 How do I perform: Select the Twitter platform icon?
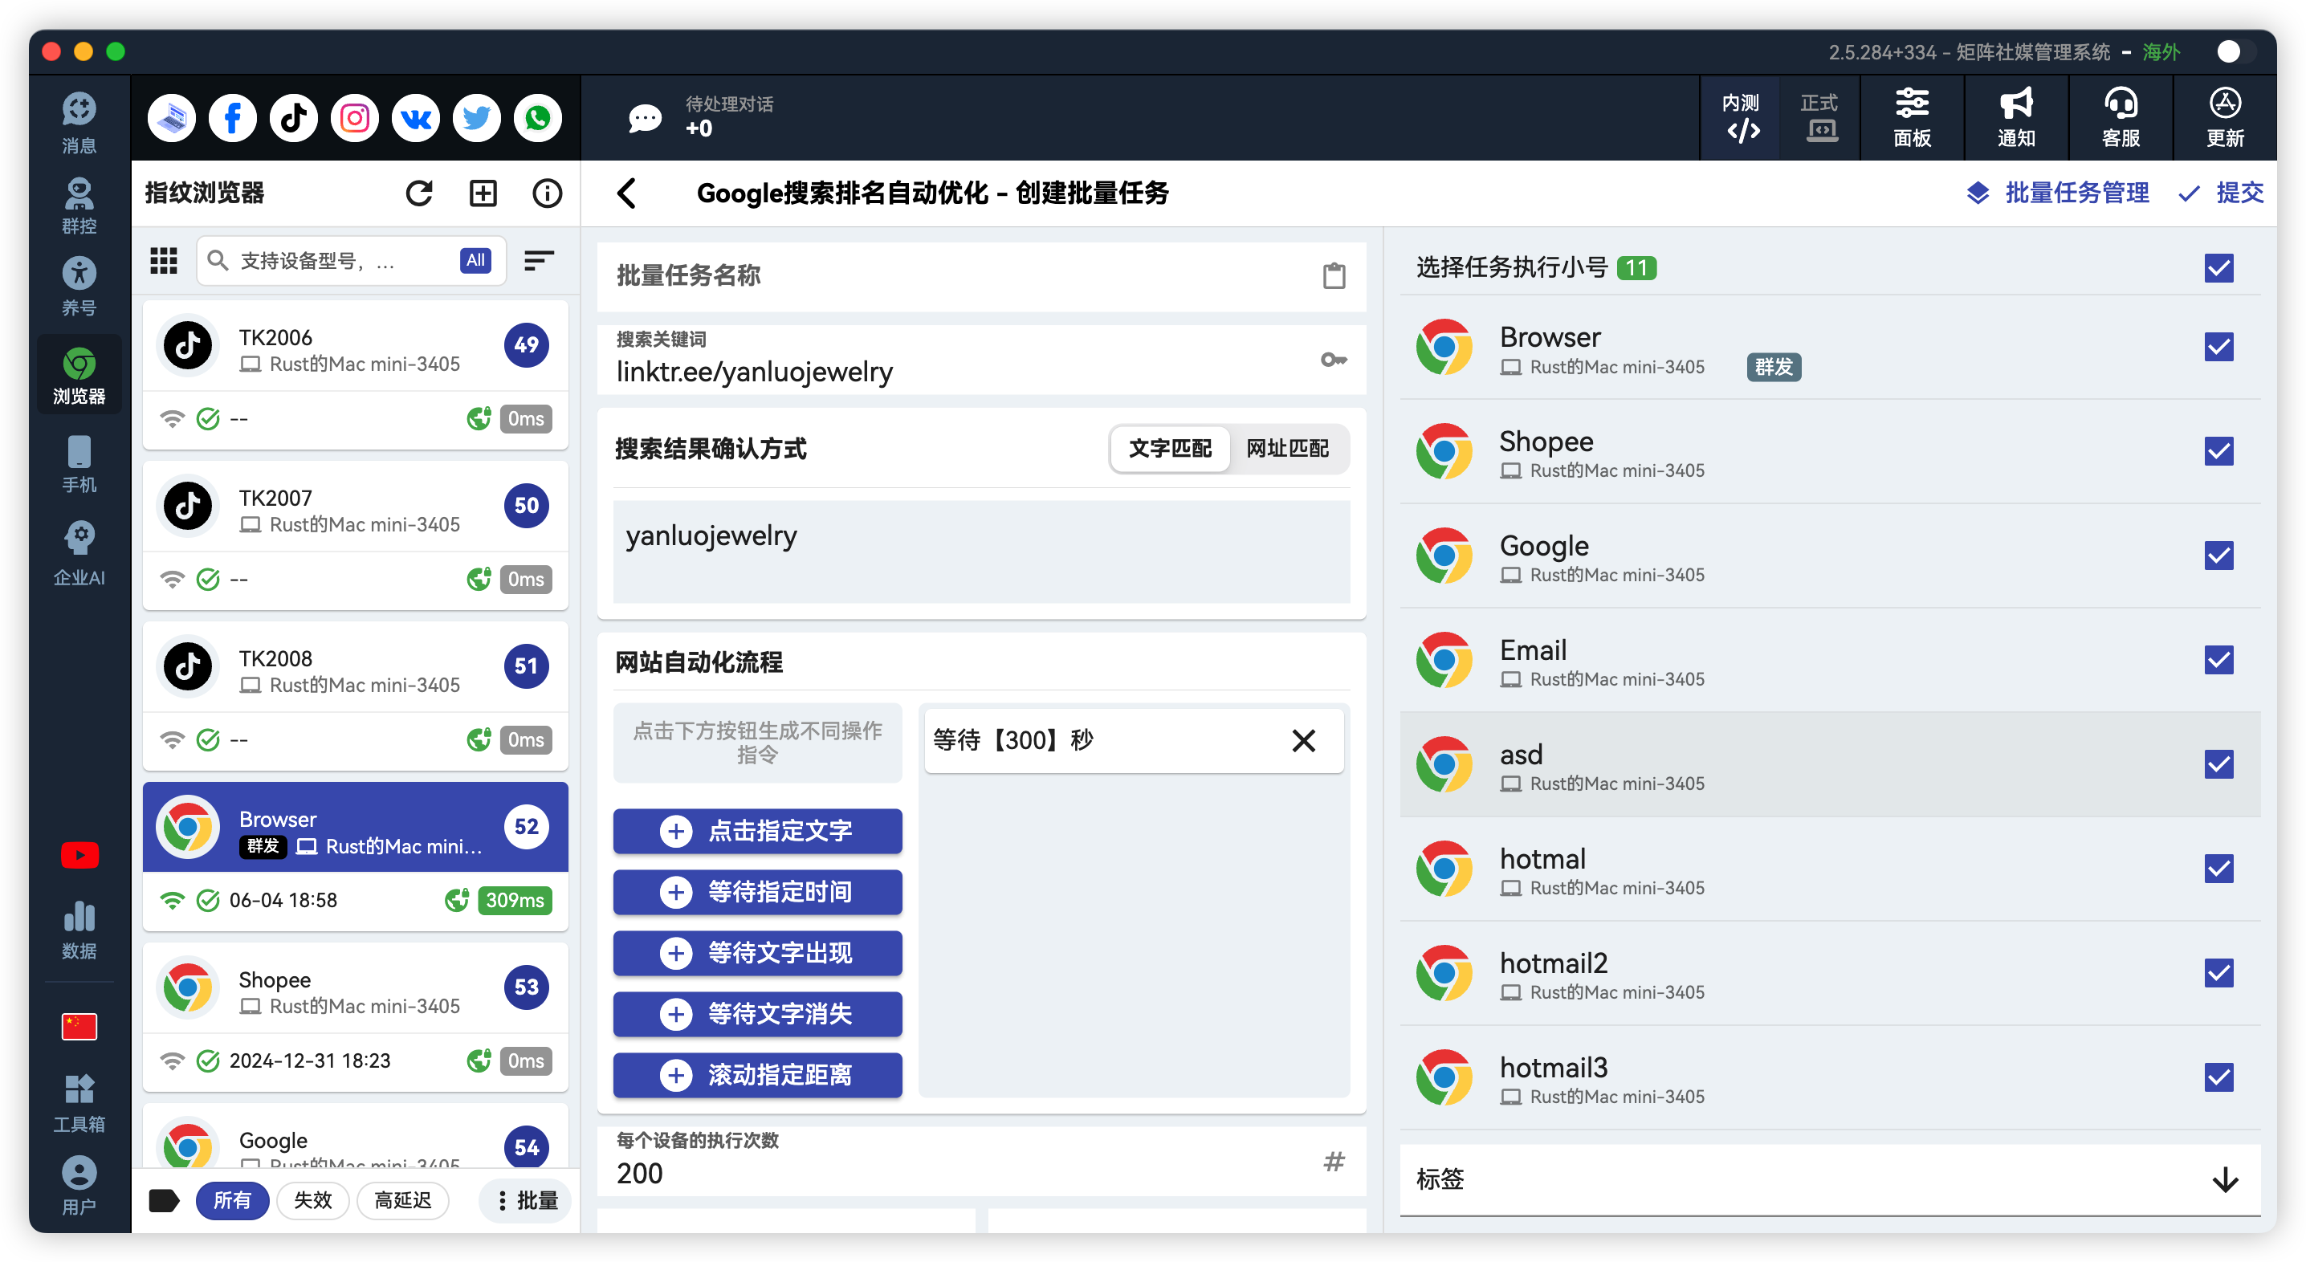pos(476,117)
